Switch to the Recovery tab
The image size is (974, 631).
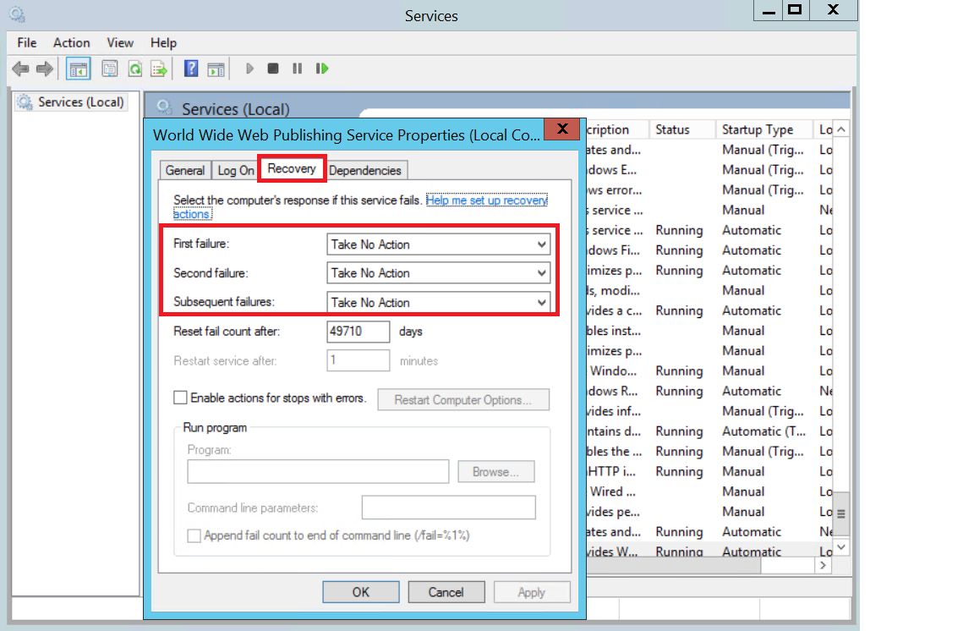(292, 168)
